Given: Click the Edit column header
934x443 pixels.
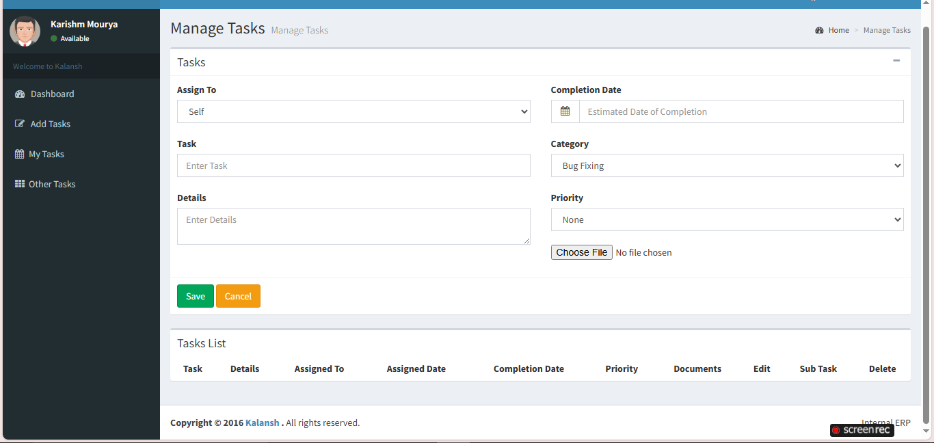Looking at the screenshot, I should tap(762, 368).
